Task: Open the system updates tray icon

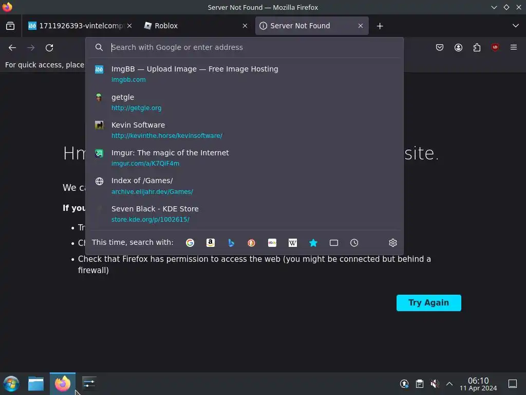Action: click(404, 384)
